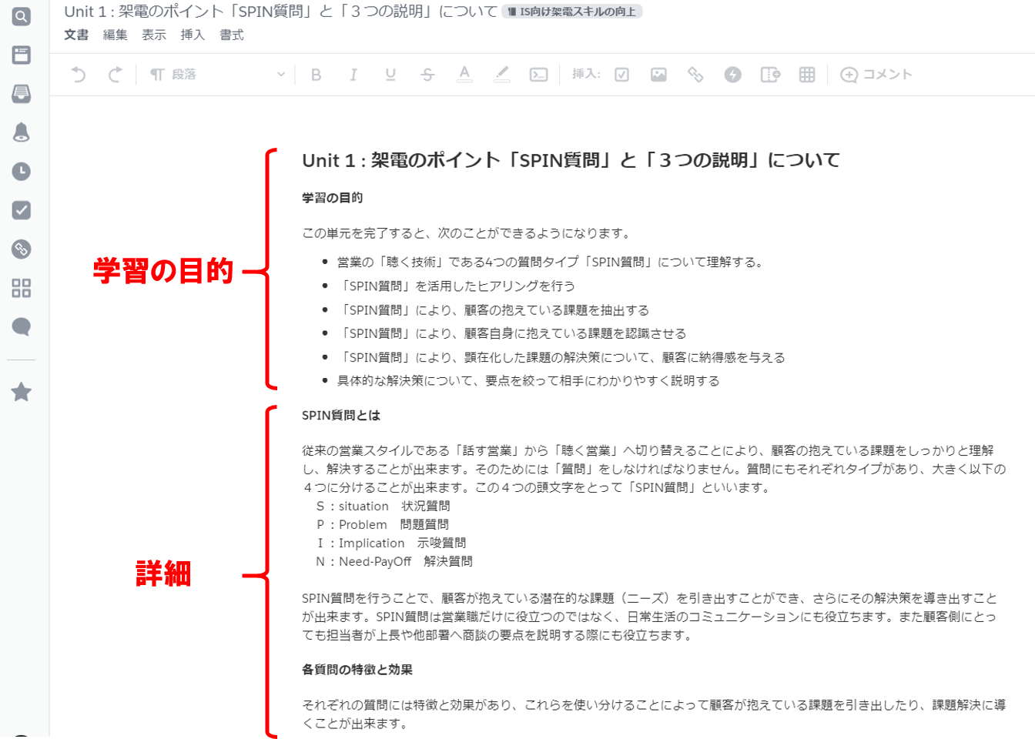Insert a table using the grid icon

coord(806,75)
